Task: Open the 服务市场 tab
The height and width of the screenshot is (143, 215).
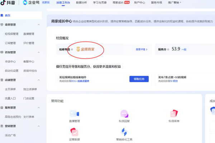Action: pyautogui.click(x=157, y=3)
